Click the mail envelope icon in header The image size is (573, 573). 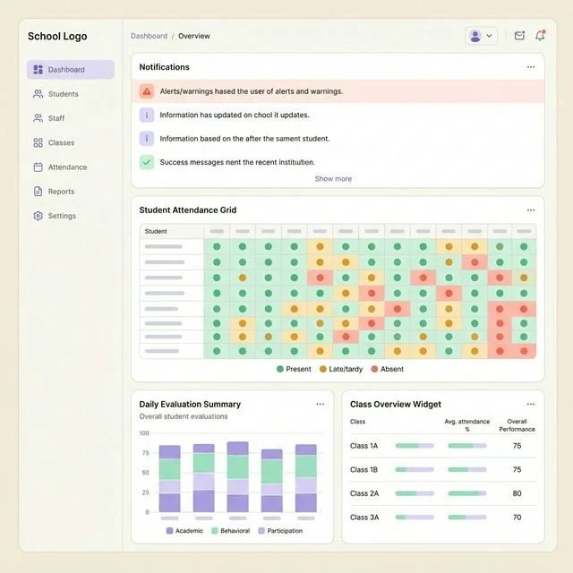(x=519, y=36)
